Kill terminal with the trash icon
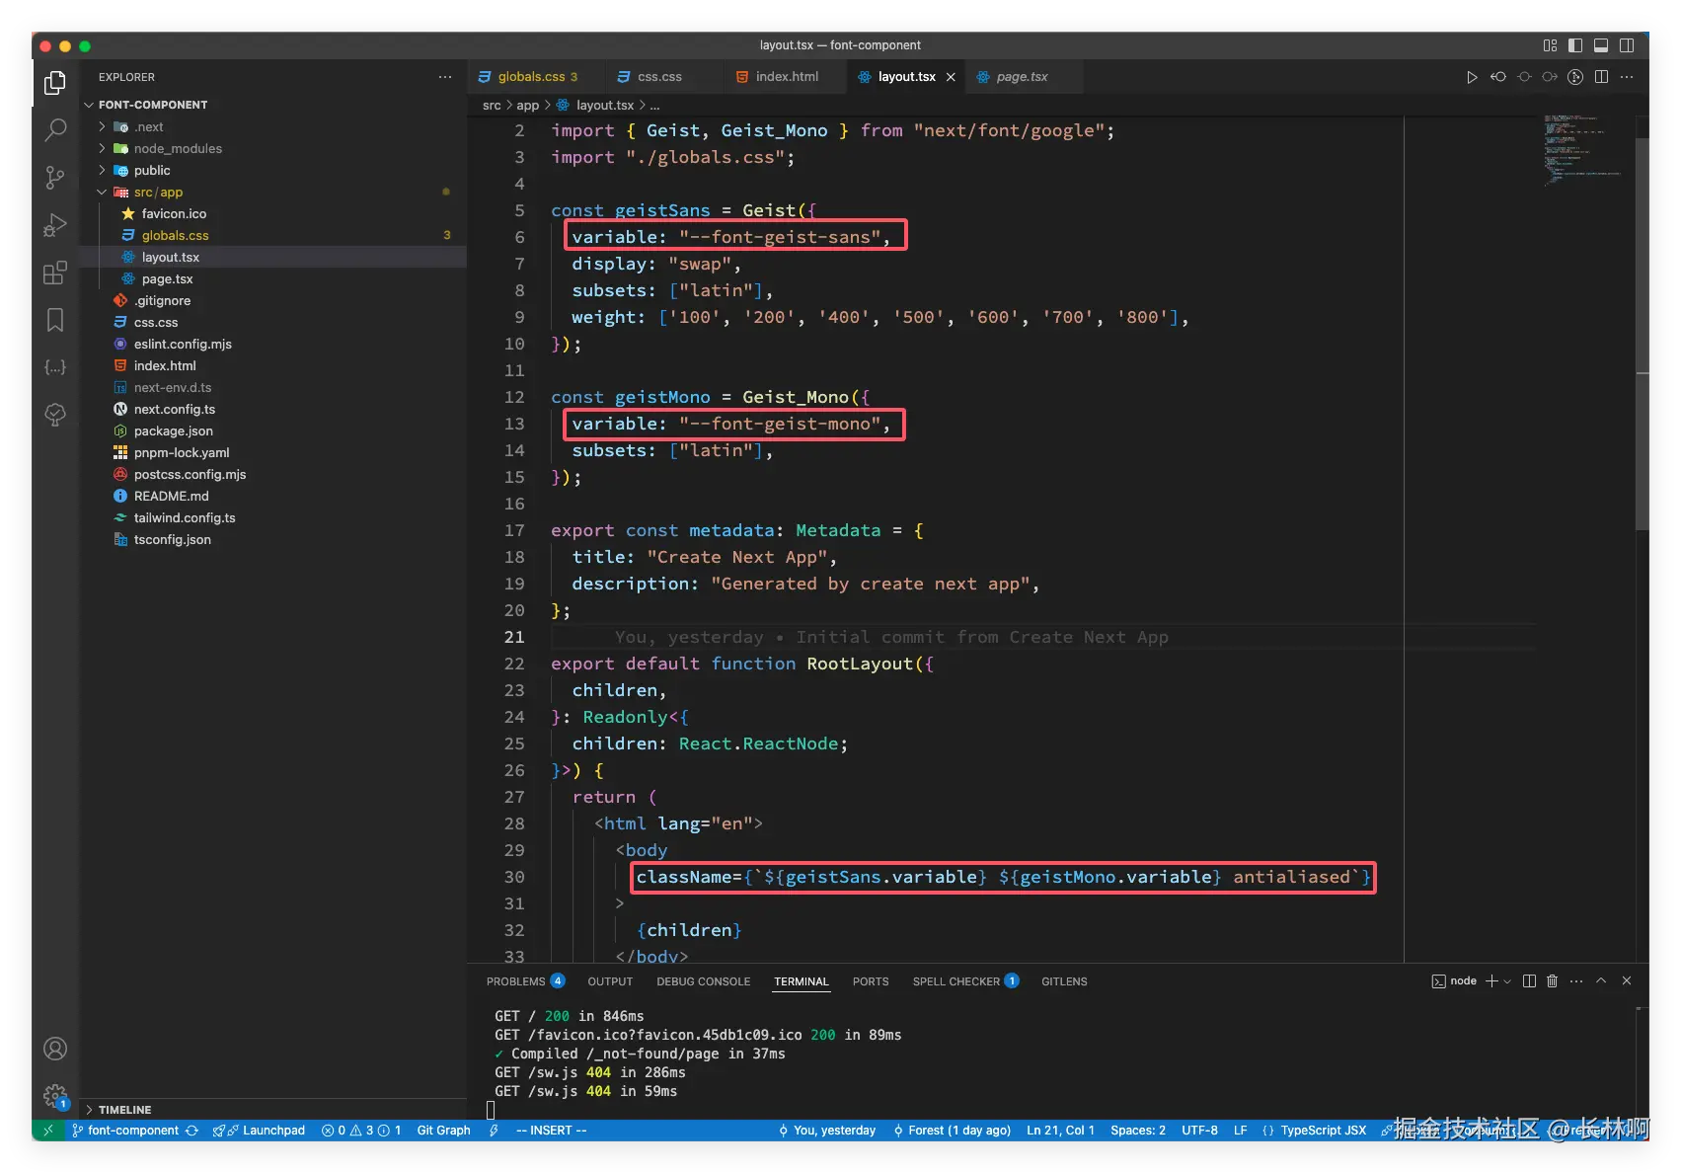Screen dimensions: 1681x1173 coord(1552,981)
